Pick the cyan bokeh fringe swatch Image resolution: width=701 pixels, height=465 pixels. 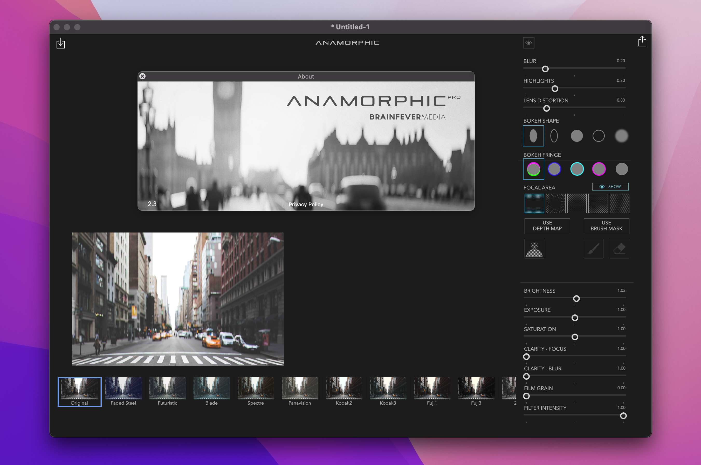coord(577,169)
